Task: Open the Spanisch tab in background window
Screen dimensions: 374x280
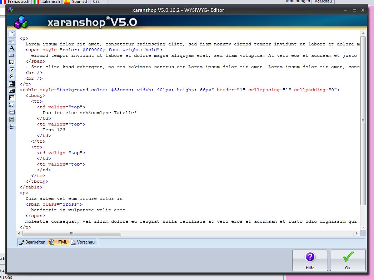Action: click(77, 2)
